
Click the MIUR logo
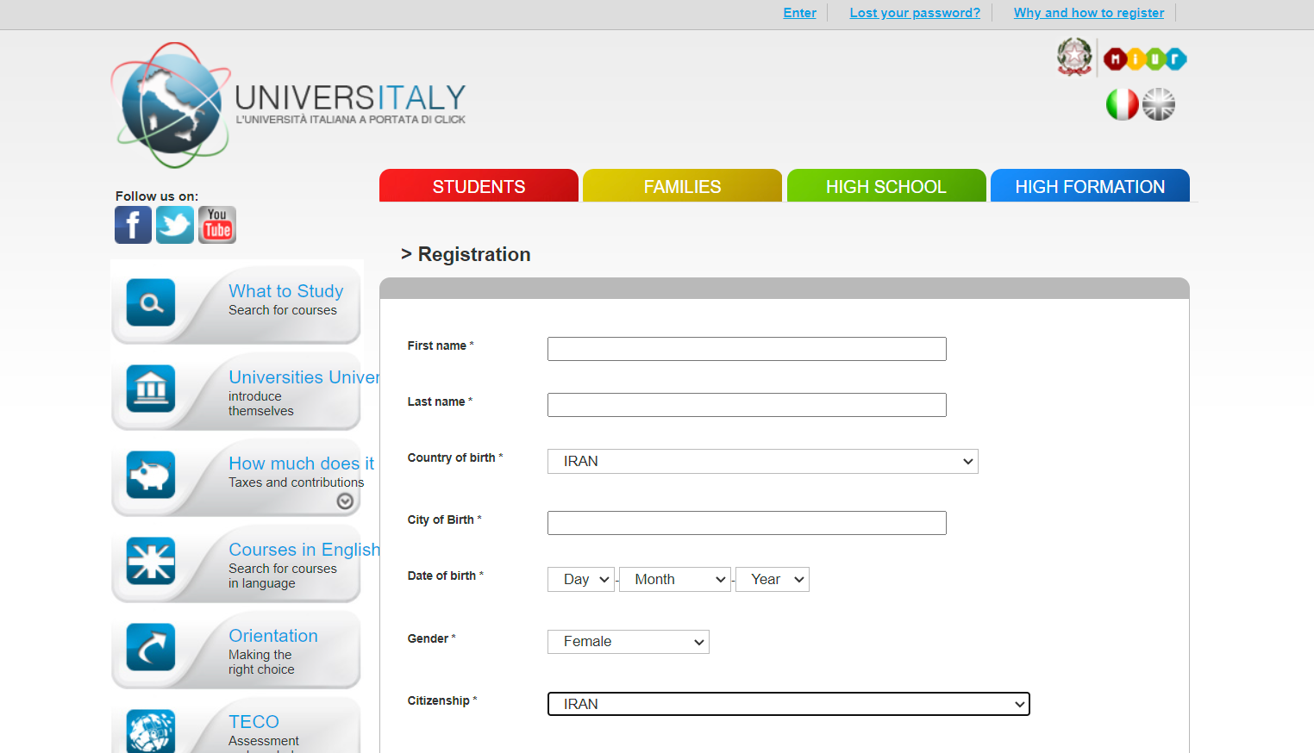1145,59
